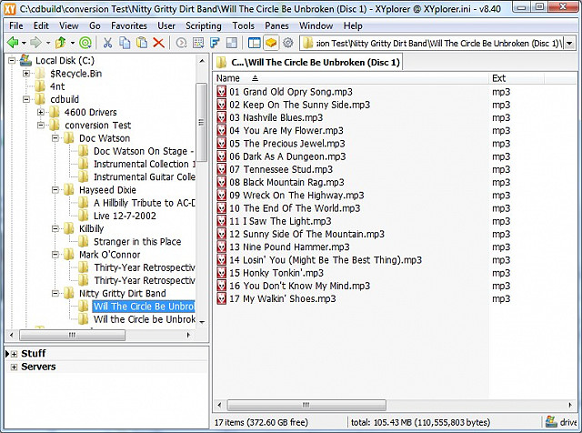Click the blue F Find files icon

click(x=215, y=43)
